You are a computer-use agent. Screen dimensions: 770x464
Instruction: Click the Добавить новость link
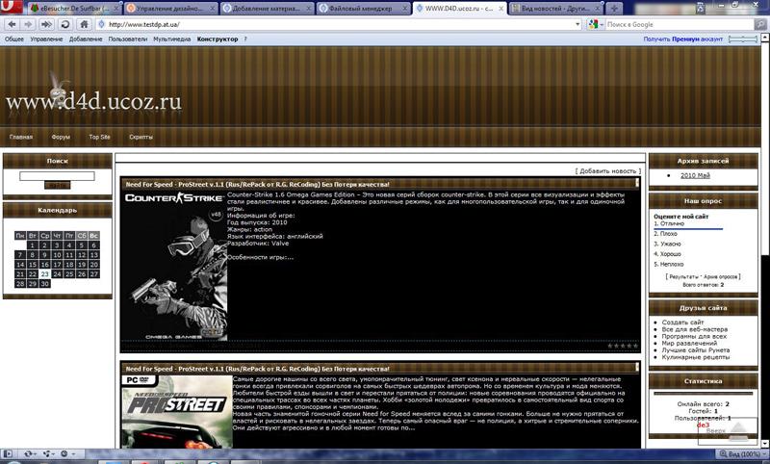click(x=608, y=170)
